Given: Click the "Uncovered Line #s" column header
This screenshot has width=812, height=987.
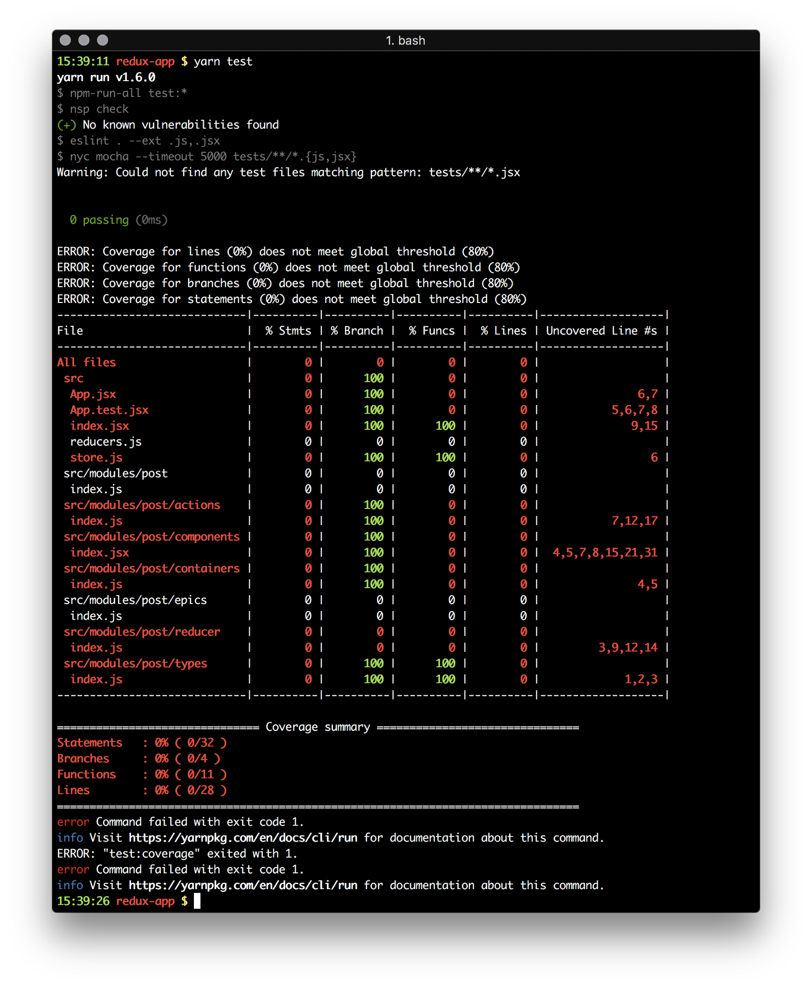Looking at the screenshot, I should 601,331.
